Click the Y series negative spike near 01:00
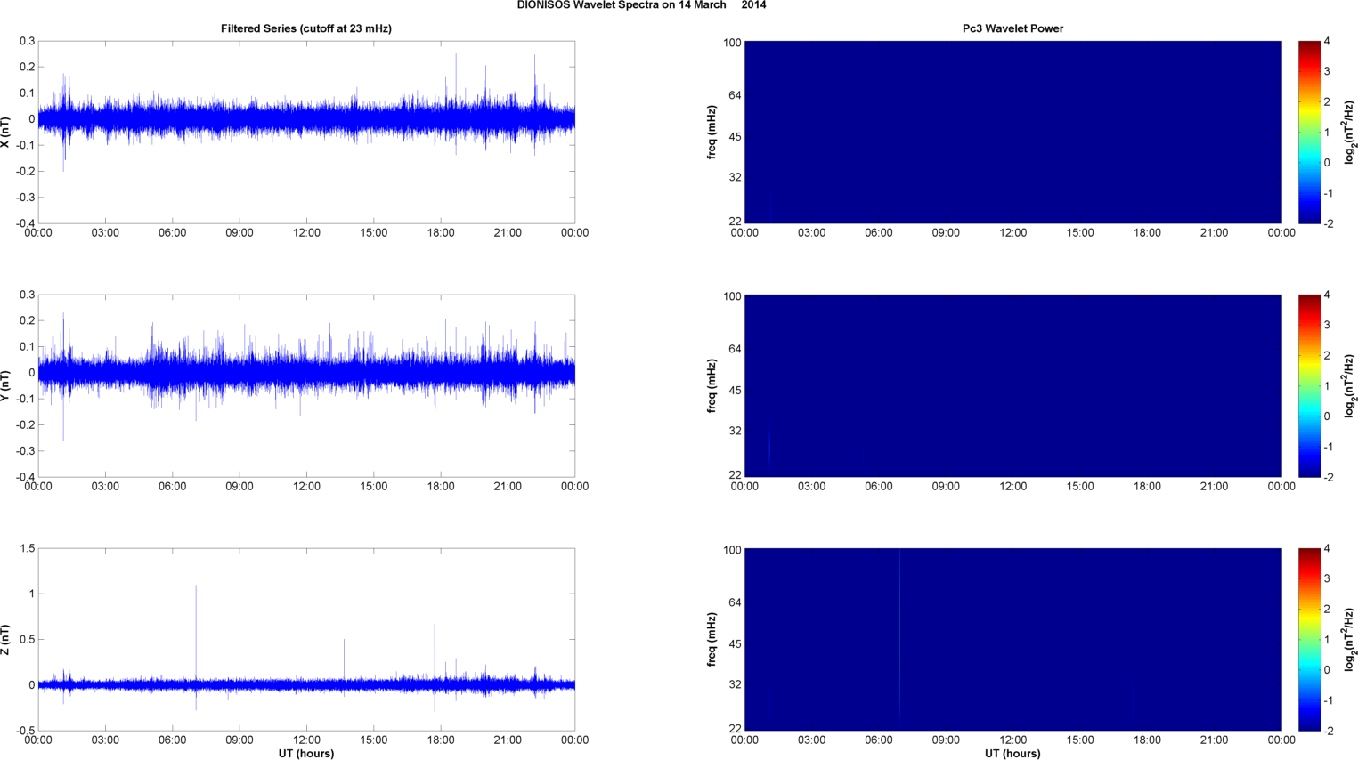 [x=63, y=414]
